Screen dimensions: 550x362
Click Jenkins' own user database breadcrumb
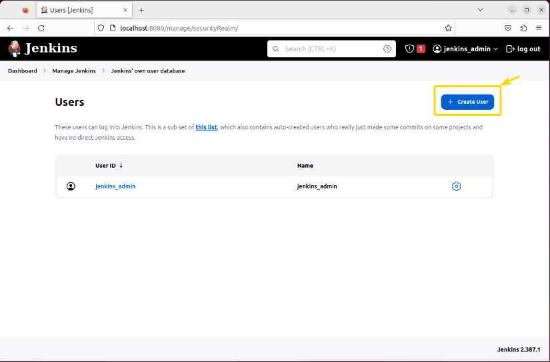[148, 71]
